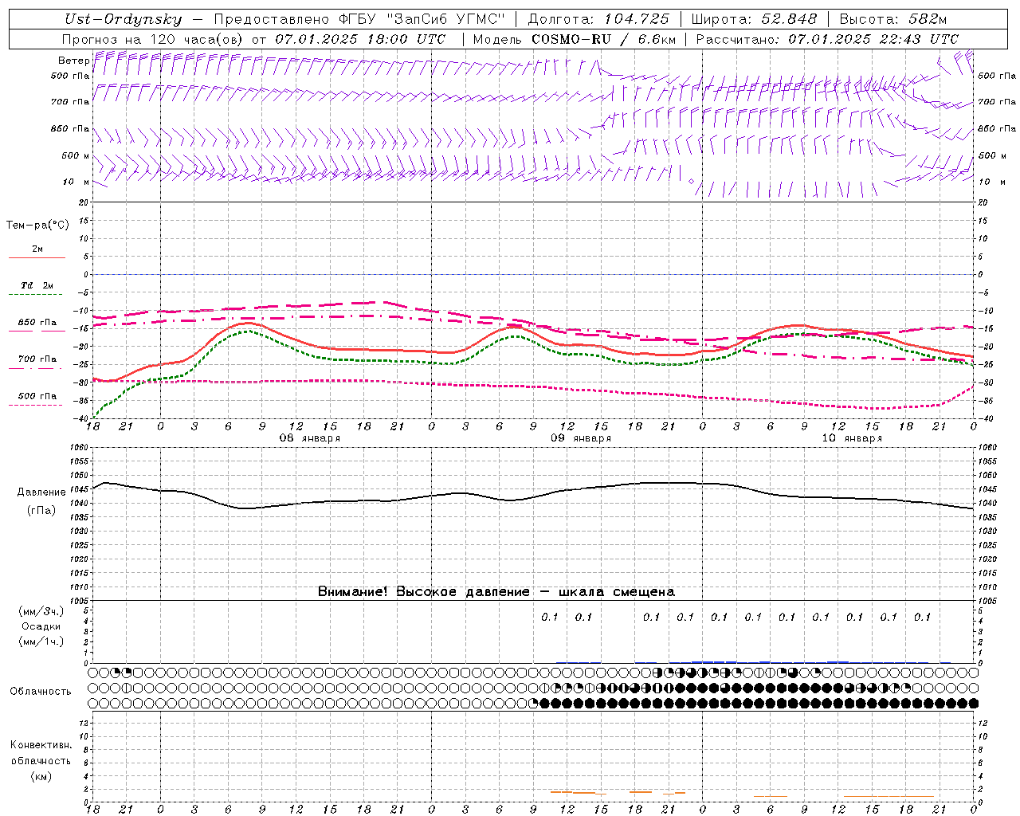
Task: Select the 'Модель COSMO-RU / 6.6км' label
Action: click(575, 39)
